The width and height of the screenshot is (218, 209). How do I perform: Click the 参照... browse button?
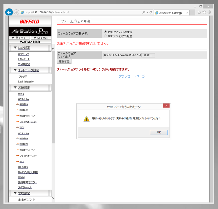click(x=148, y=55)
